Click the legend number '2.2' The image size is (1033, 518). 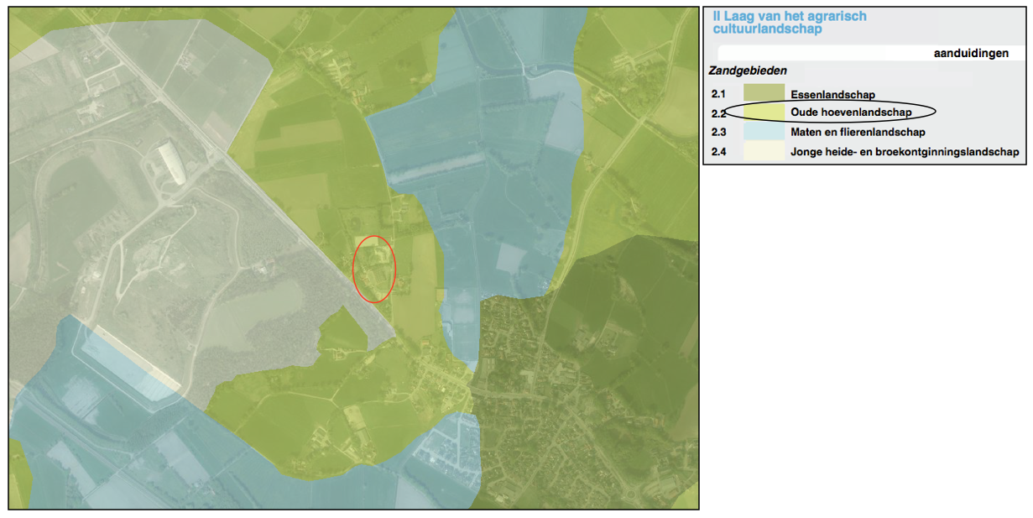(718, 113)
